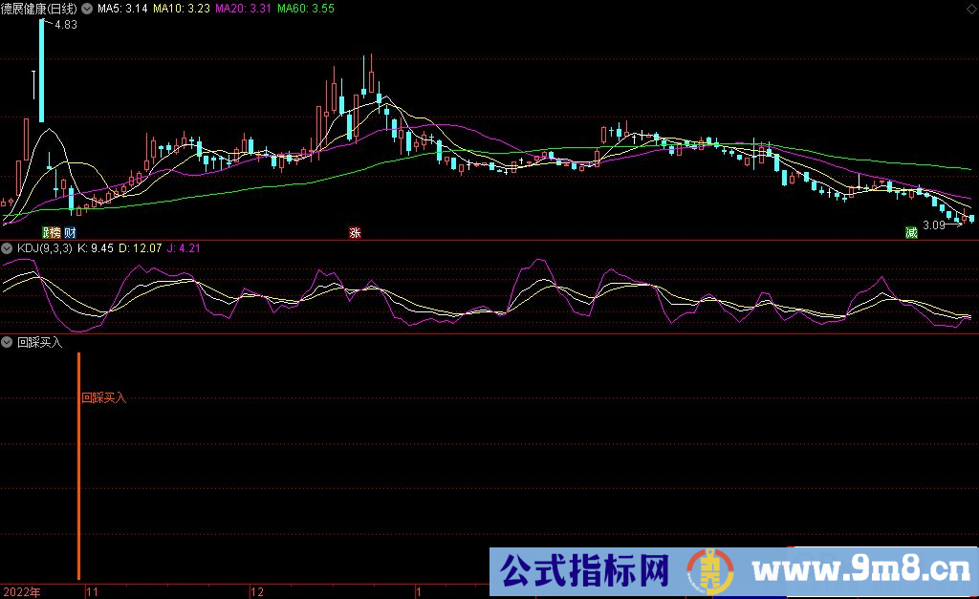Click the orange buy signal bar
Screen dimensions: 979x599
[x=78, y=466]
